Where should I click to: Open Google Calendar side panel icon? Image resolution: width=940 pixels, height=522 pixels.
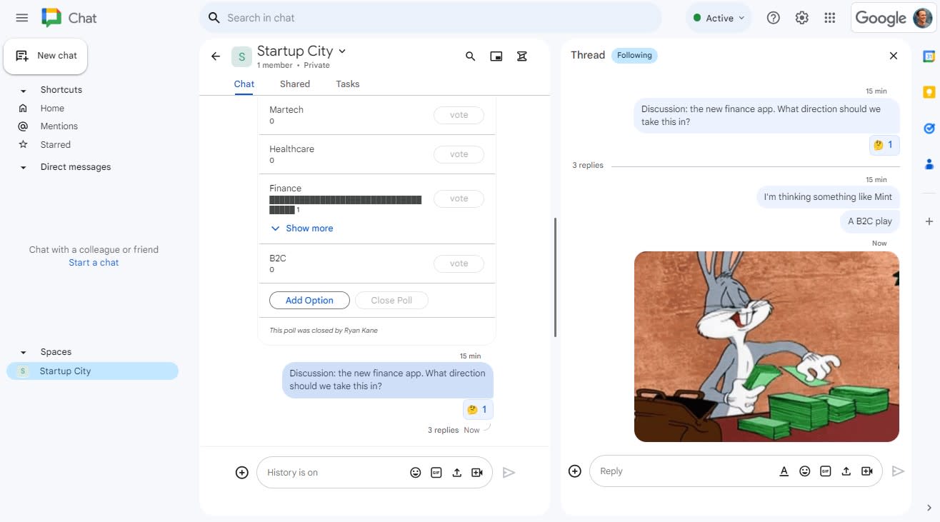[929, 56]
